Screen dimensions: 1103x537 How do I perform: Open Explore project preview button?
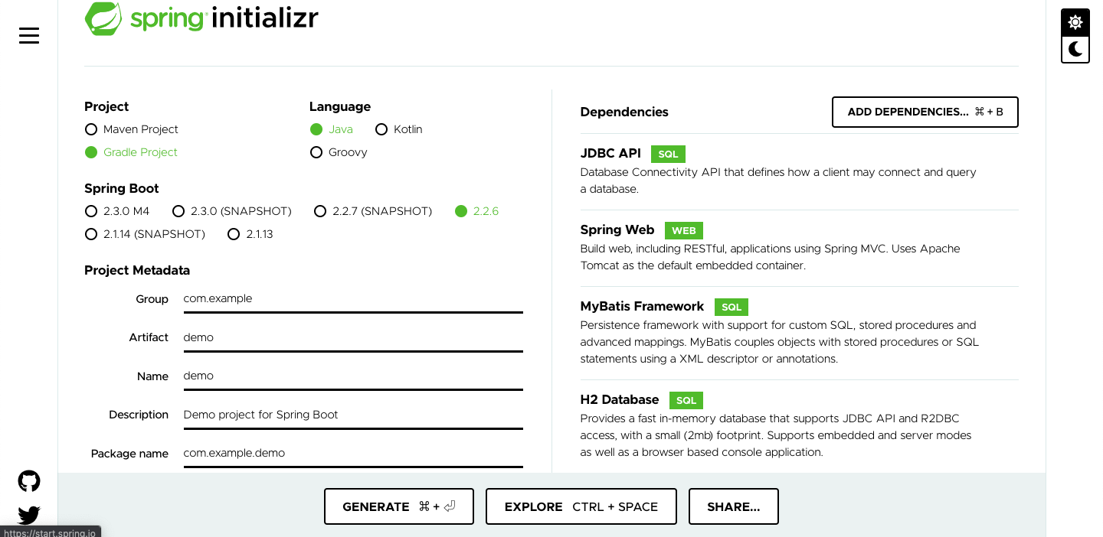pyautogui.click(x=581, y=506)
